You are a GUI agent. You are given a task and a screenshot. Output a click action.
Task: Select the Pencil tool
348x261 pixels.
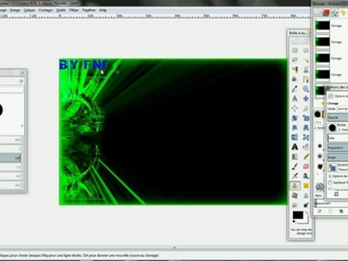click(306, 157)
